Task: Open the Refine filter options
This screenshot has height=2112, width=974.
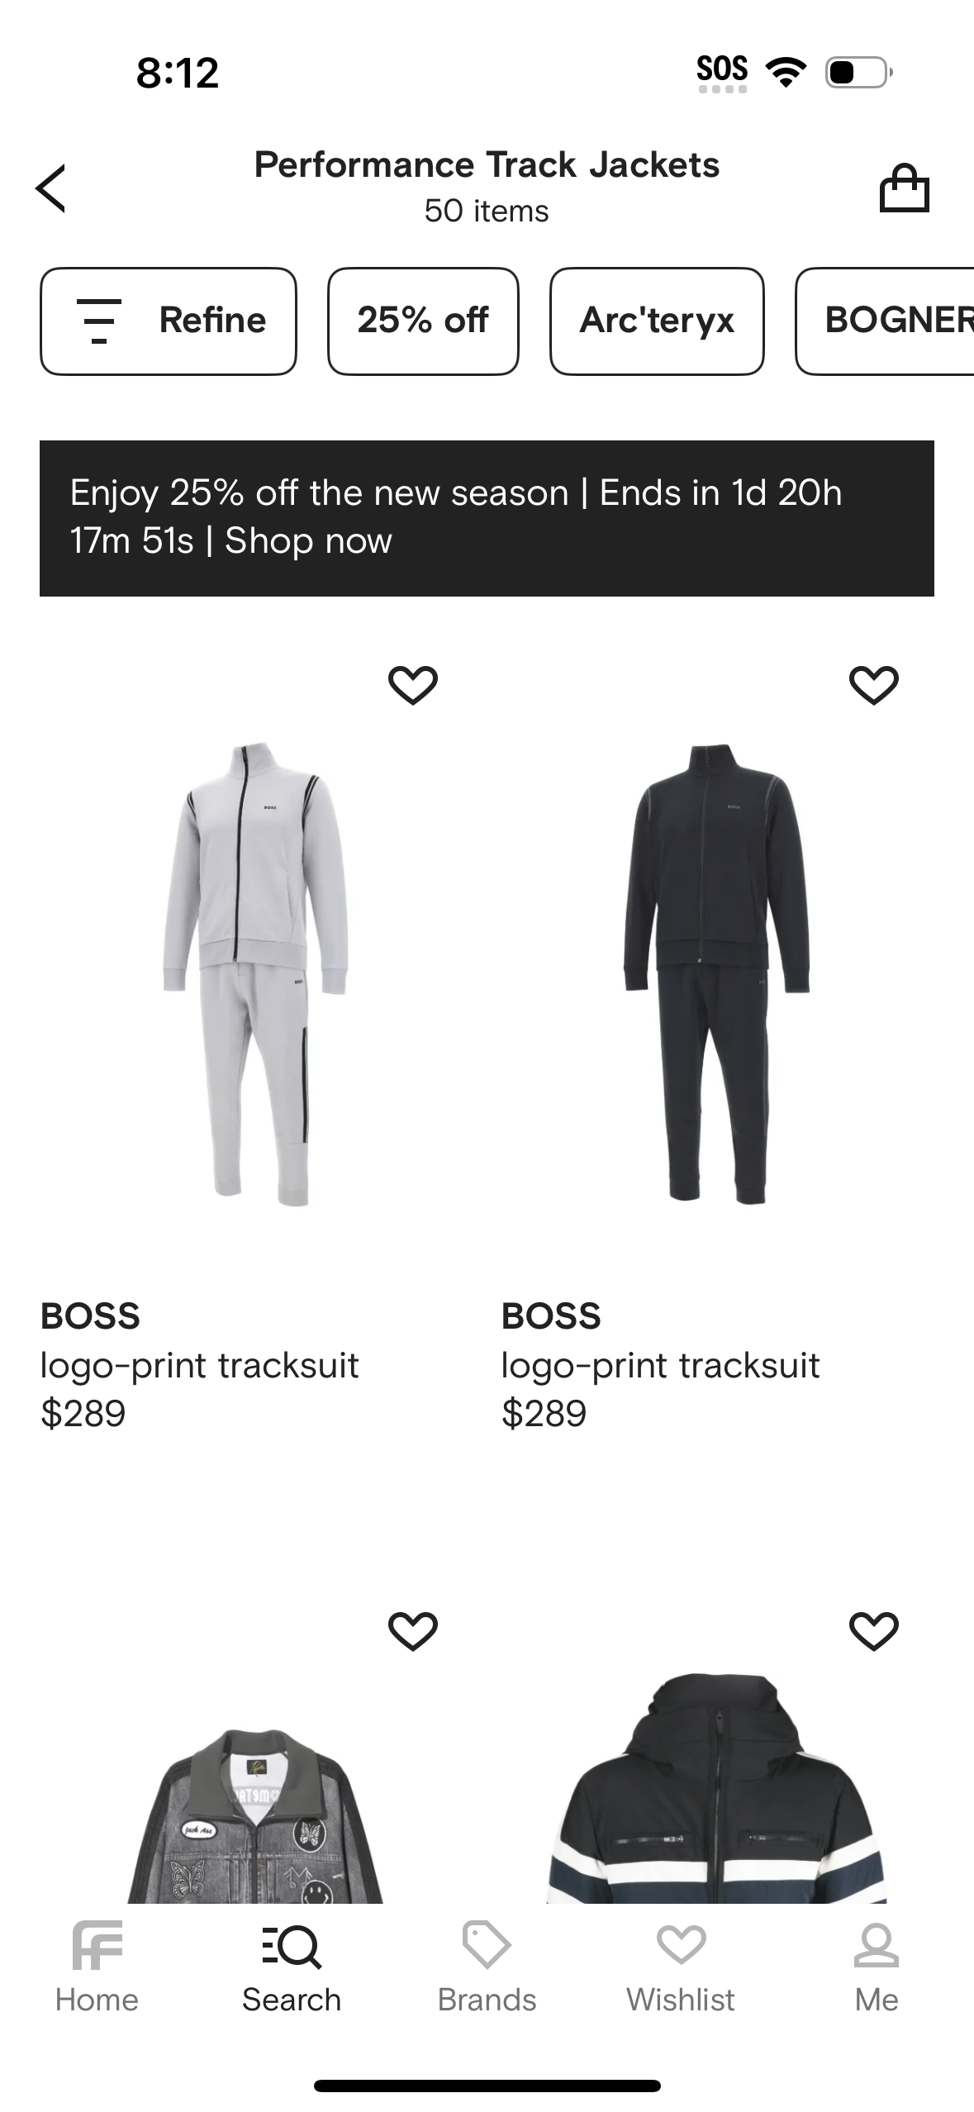Action: [169, 321]
